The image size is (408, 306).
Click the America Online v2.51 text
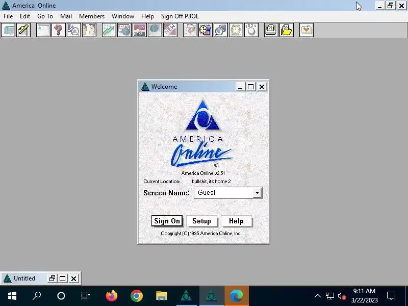click(x=203, y=173)
